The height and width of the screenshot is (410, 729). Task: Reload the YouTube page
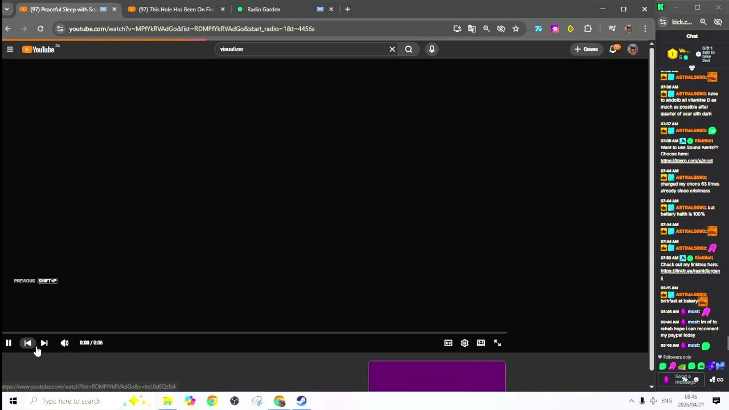[x=40, y=28]
